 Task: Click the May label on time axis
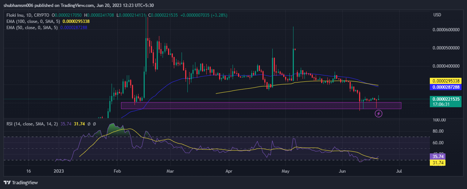tap(285, 170)
